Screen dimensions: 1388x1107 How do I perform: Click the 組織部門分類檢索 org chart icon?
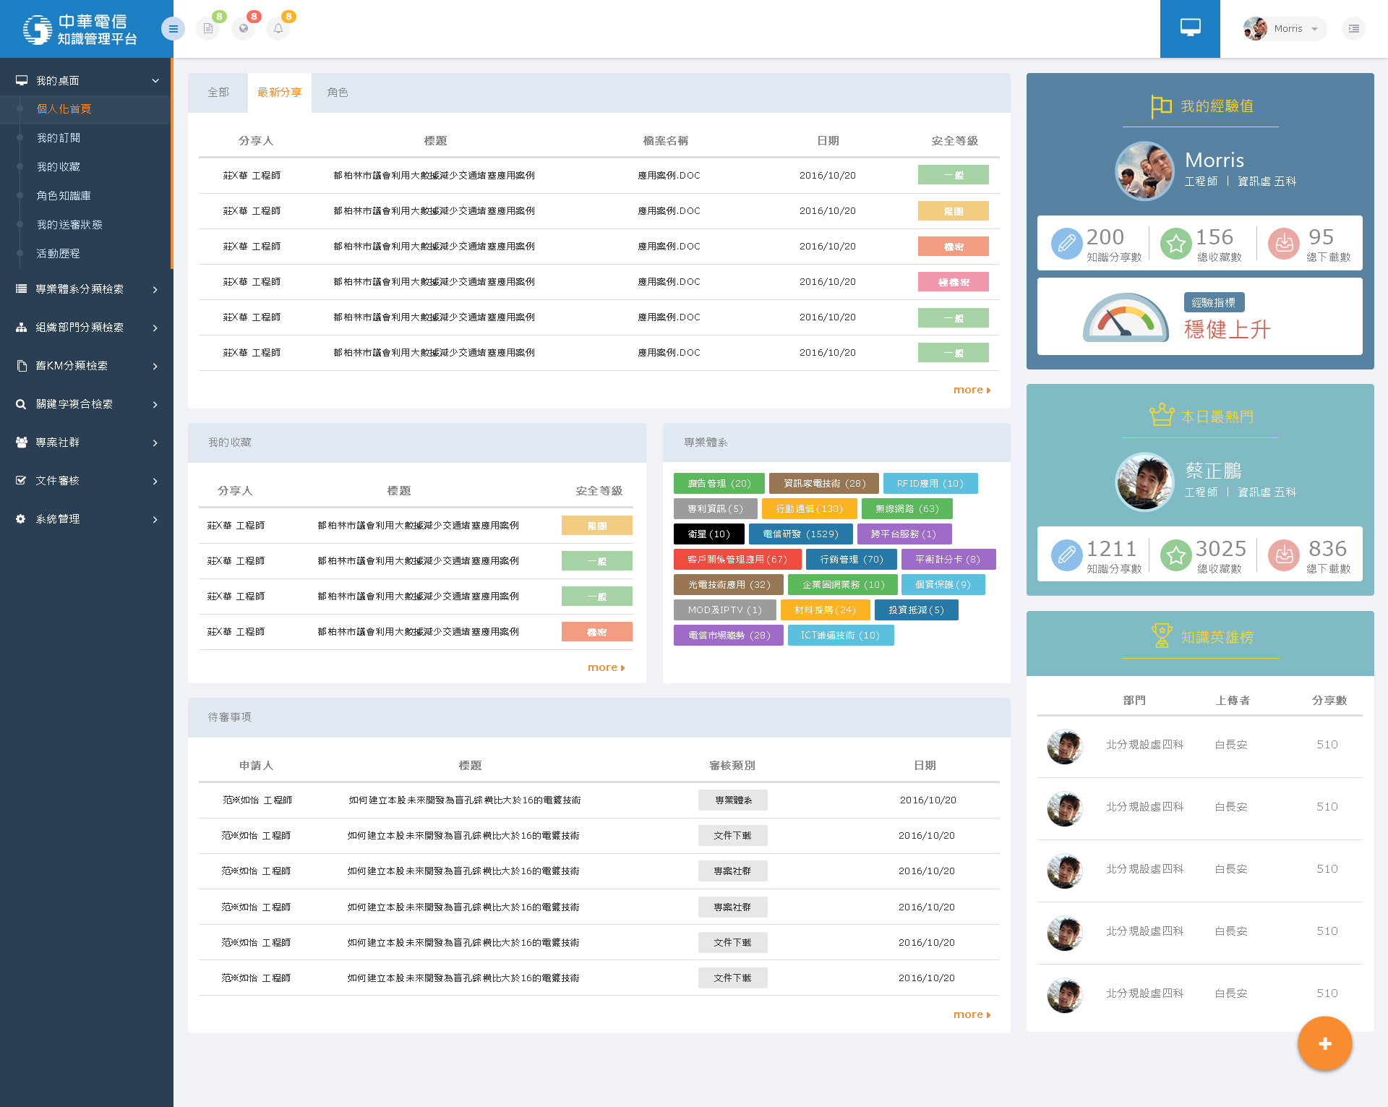(x=21, y=328)
